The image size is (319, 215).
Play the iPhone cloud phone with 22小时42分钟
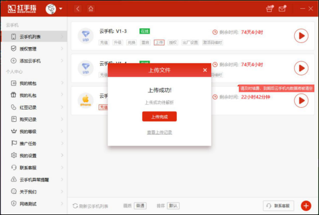tap(301, 100)
